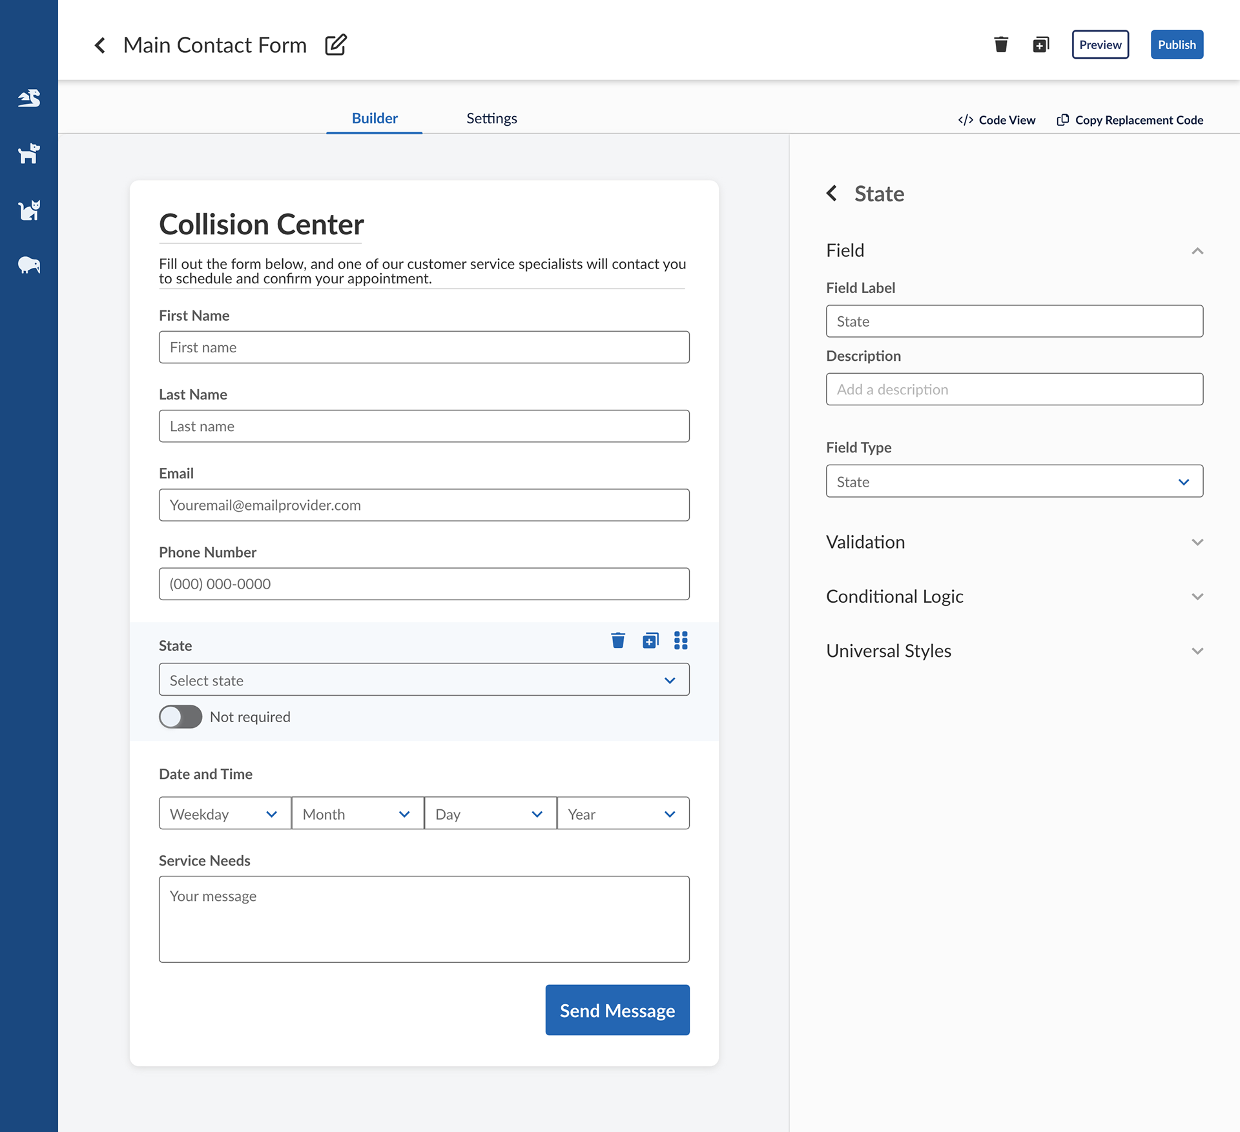The height and width of the screenshot is (1132, 1240).
Task: Open the cat icon in sidebar
Action: coord(29,210)
